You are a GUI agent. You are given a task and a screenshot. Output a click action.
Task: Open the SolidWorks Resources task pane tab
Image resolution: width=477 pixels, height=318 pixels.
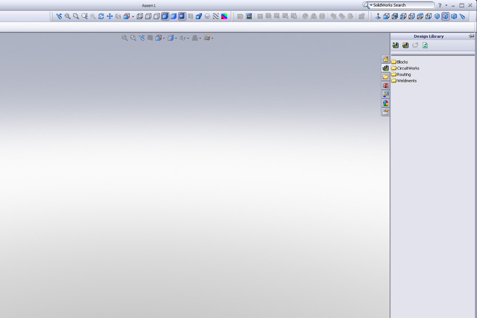386,59
